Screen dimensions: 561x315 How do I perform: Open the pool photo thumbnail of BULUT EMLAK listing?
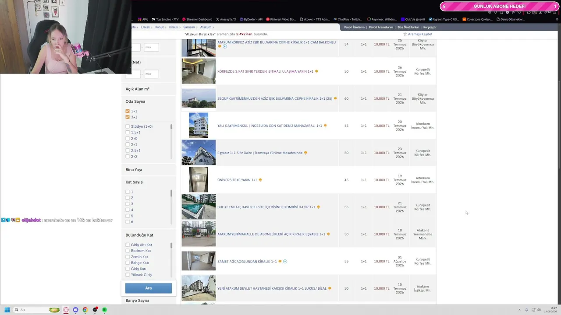(199, 206)
